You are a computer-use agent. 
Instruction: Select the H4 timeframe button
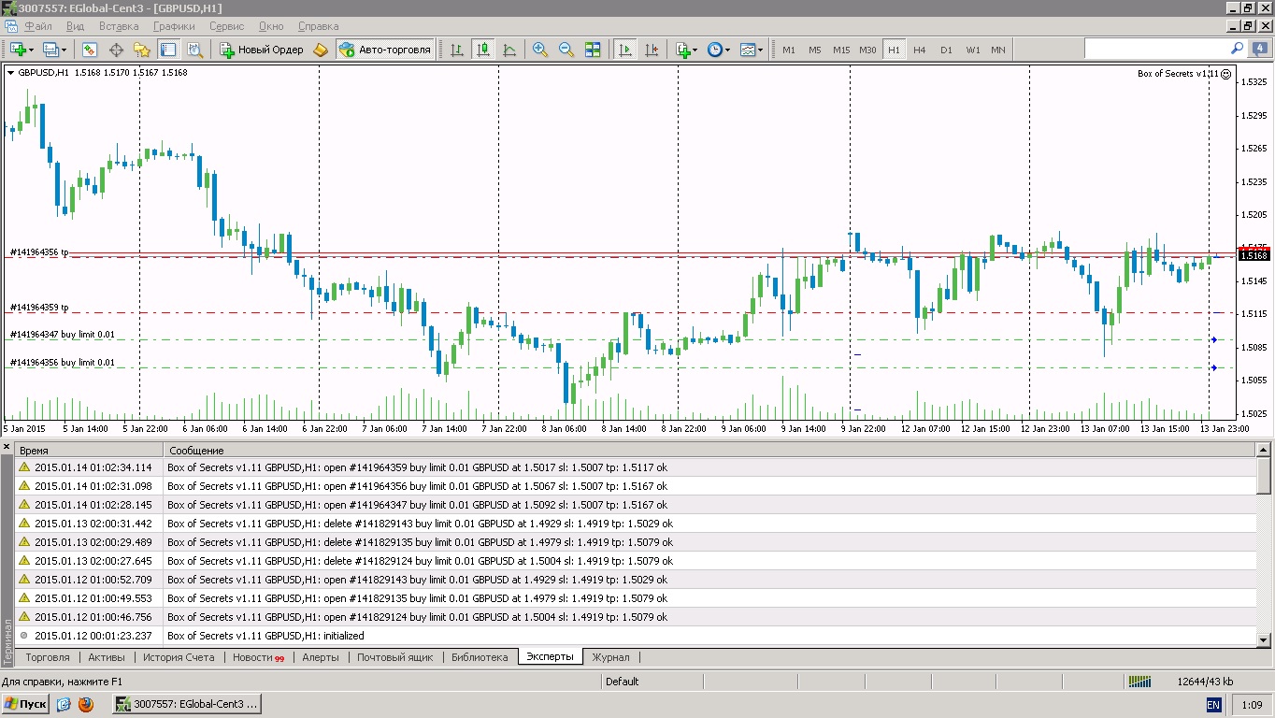pyautogui.click(x=920, y=50)
